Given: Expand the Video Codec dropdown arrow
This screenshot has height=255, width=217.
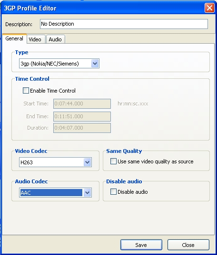Looking at the screenshot, I should [x=88, y=162].
